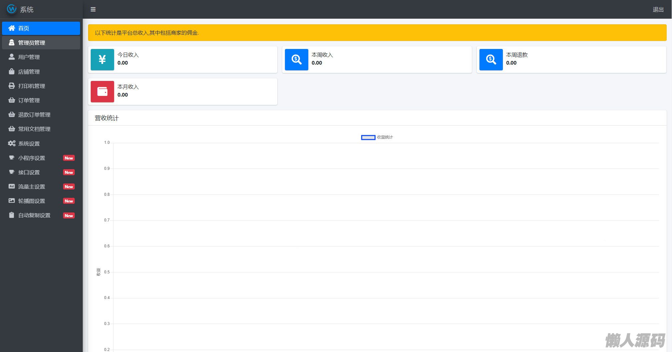672x352 pixels.
Task: Go to 用户管理 user management
Action: 29,57
